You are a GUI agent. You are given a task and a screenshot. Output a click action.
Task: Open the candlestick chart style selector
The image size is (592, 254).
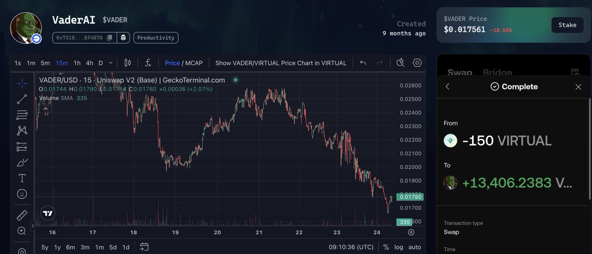coord(128,63)
